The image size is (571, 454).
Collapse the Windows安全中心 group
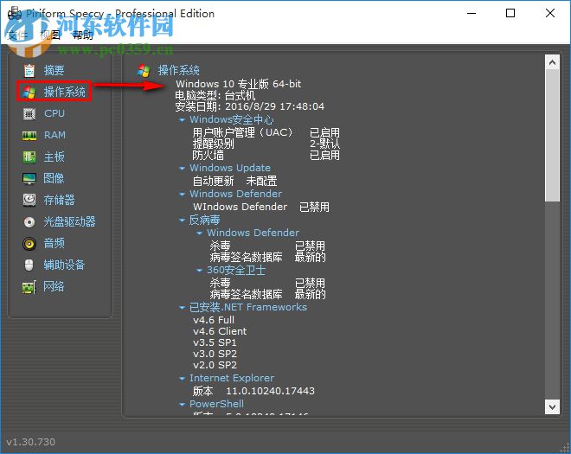(x=182, y=120)
